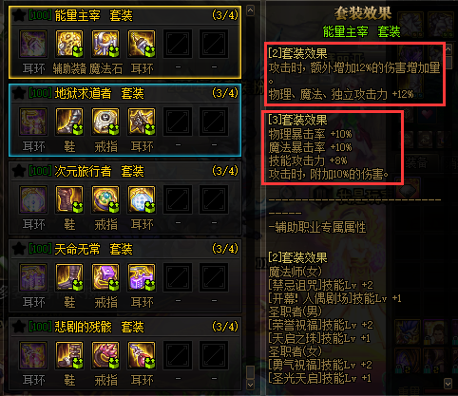This screenshot has width=458, height=396.
Task: Click empty fifth slot of 能量主宰 set
Action: point(178,44)
